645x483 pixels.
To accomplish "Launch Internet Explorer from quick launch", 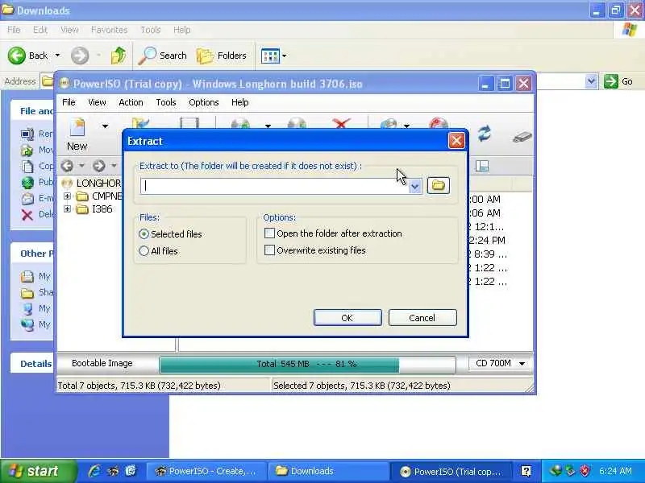I will point(94,471).
